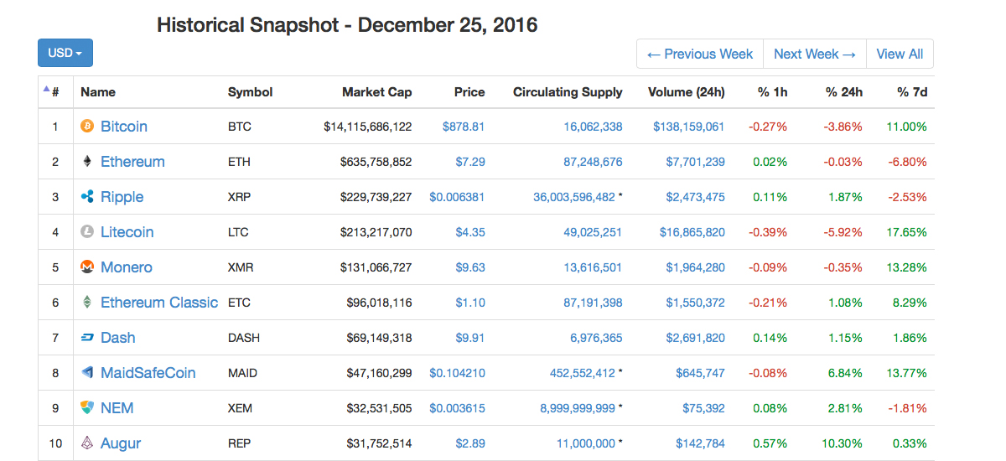Sort table by Price column
This screenshot has height=461, width=1006.
(469, 92)
